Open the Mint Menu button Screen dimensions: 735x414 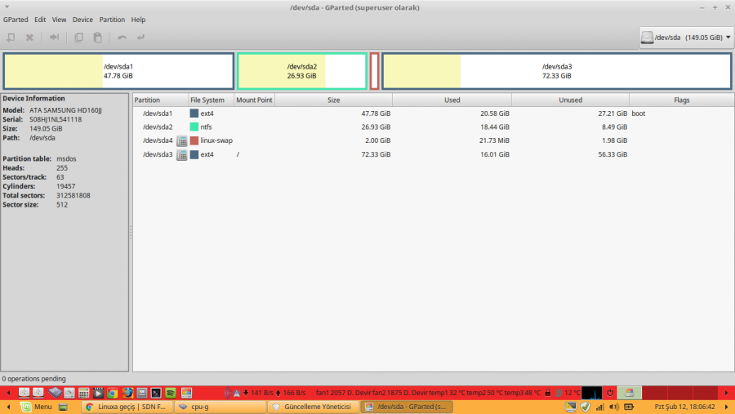36,407
